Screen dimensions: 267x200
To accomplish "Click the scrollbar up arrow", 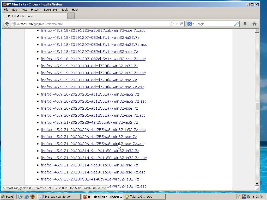I will 257,31.
